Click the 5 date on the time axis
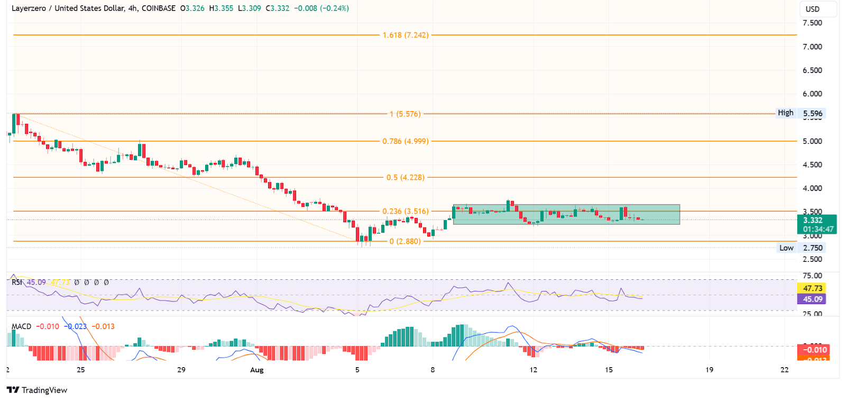Screen dimensions: 846x401 pyautogui.click(x=357, y=370)
